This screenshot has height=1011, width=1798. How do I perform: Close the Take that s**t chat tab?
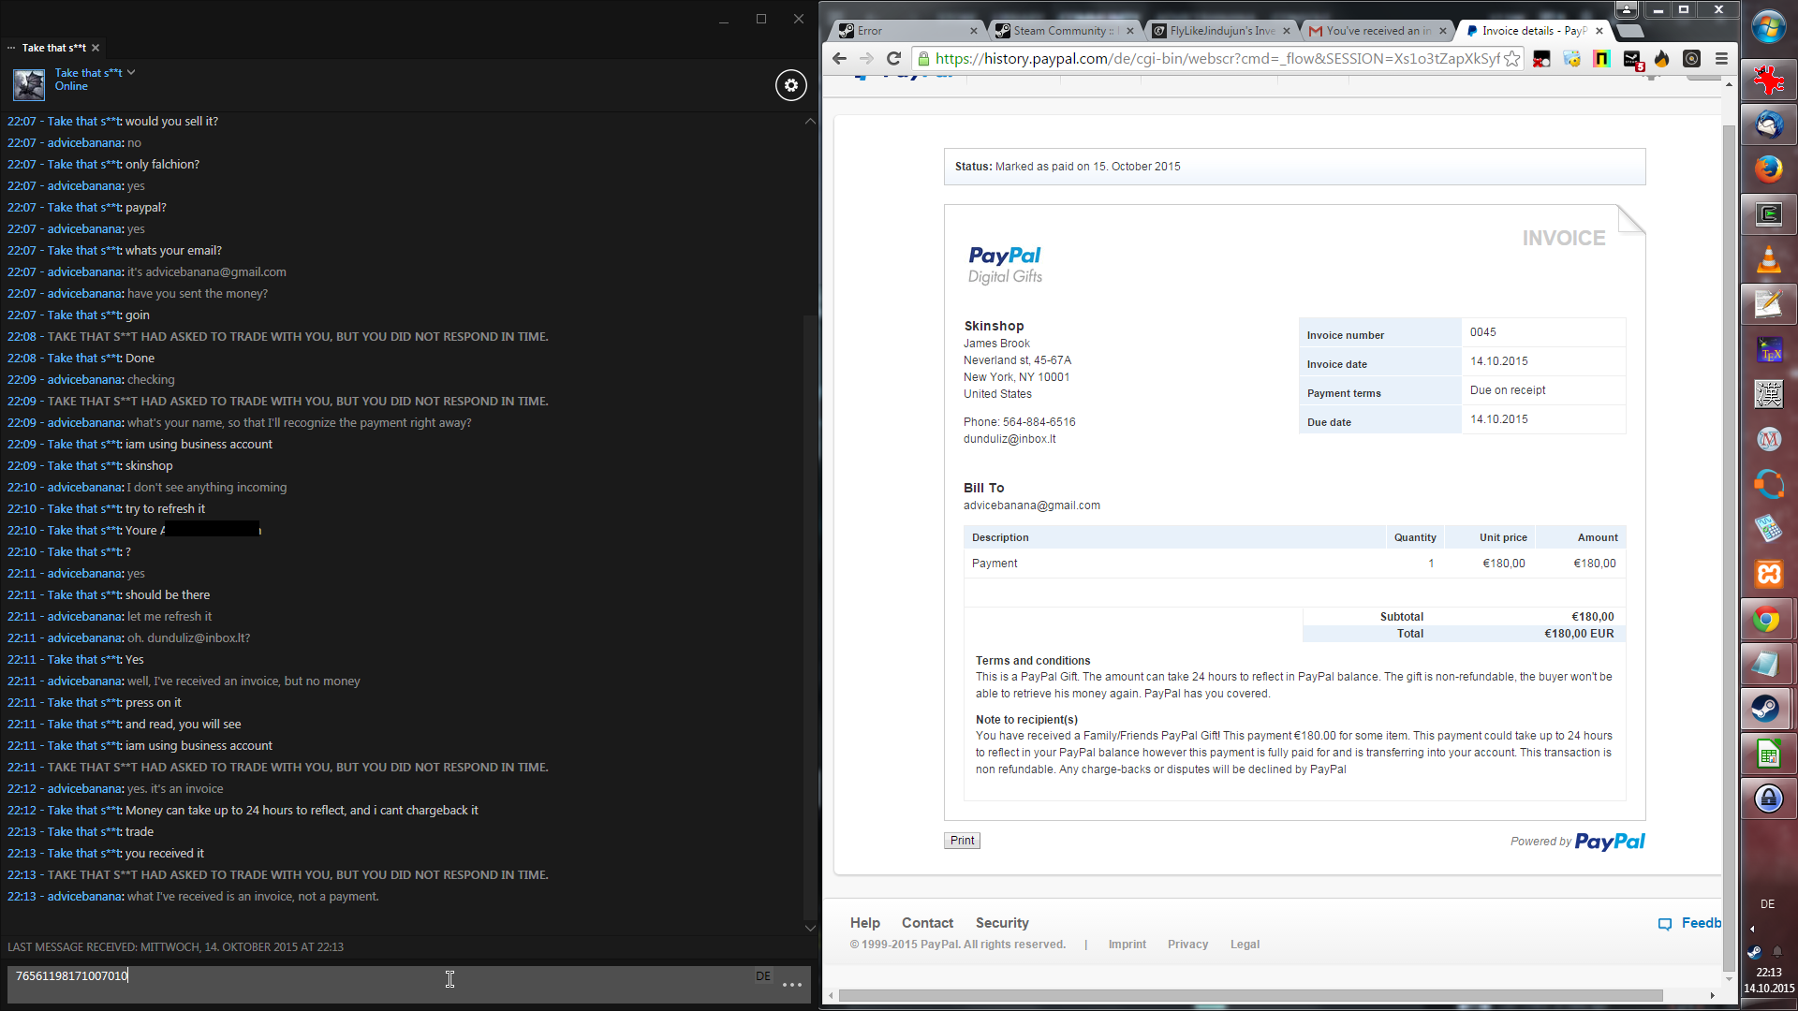coord(96,48)
